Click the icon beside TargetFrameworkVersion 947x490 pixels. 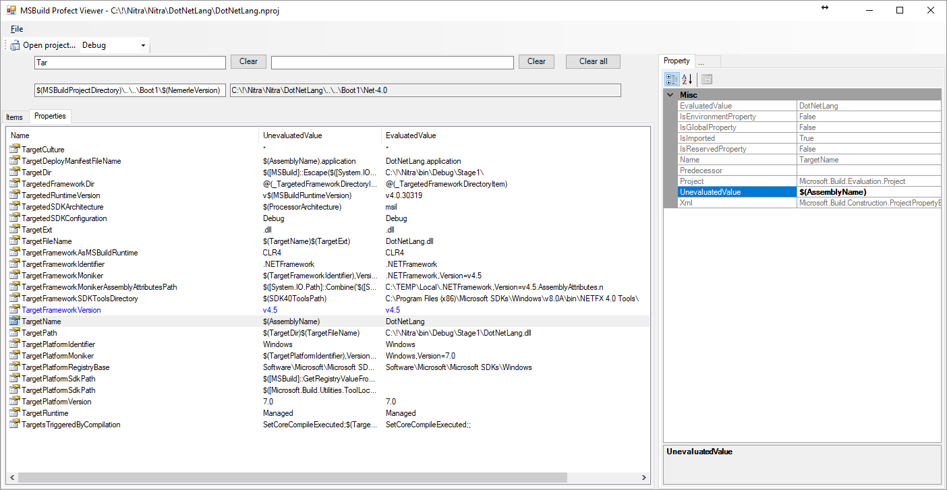click(15, 310)
